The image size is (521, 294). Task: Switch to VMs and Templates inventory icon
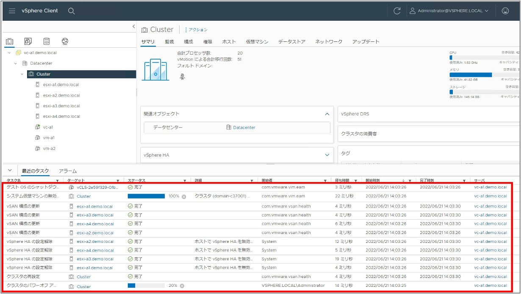pyautogui.click(x=28, y=41)
